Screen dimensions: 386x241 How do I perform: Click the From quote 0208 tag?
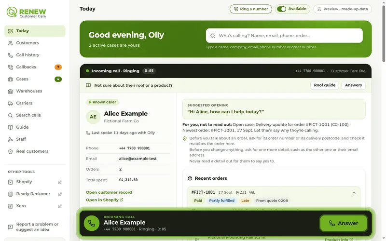[272, 201]
